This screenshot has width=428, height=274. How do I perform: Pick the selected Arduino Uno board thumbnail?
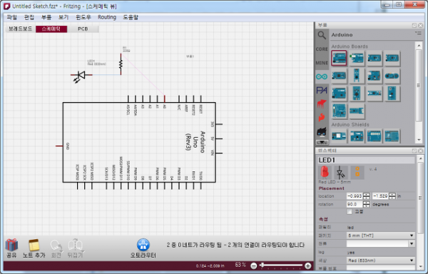coord(340,58)
